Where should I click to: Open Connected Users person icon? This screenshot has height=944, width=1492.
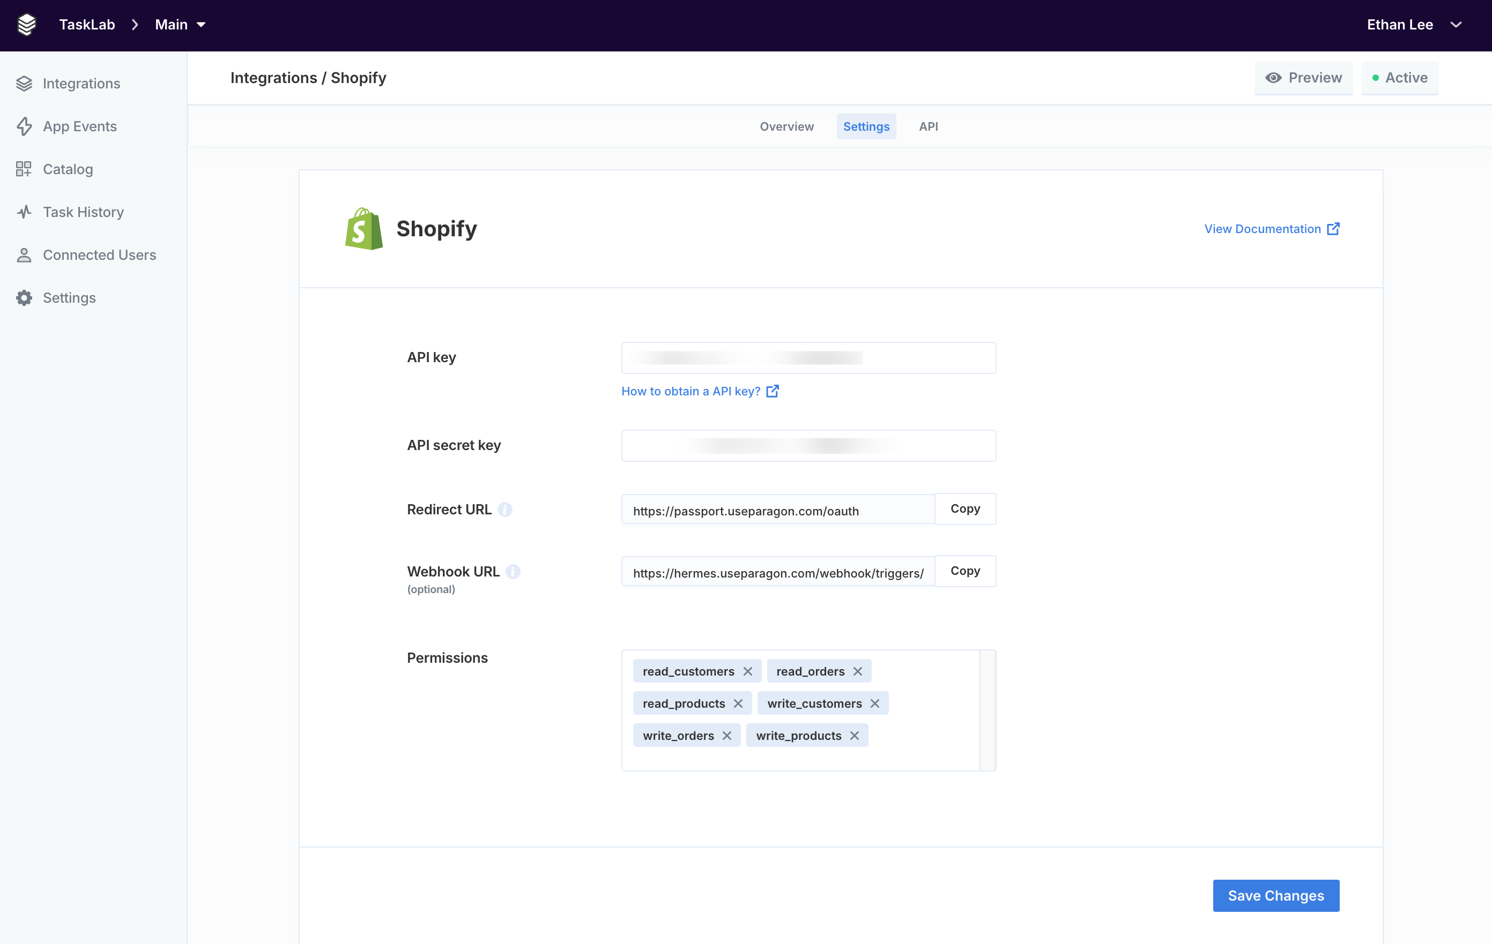(x=24, y=255)
